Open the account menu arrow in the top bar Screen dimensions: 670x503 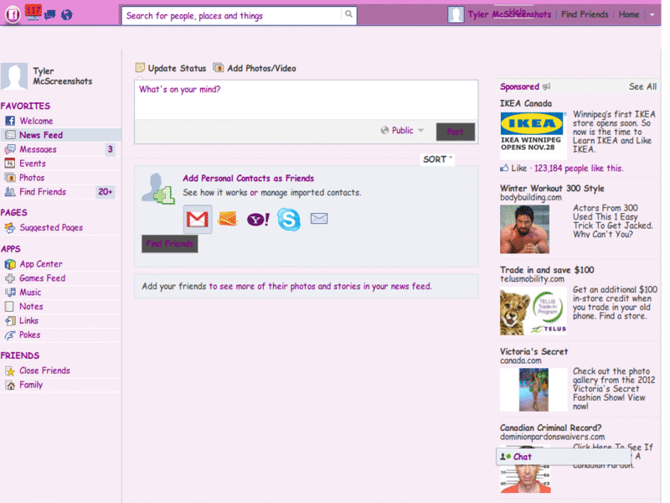[652, 14]
